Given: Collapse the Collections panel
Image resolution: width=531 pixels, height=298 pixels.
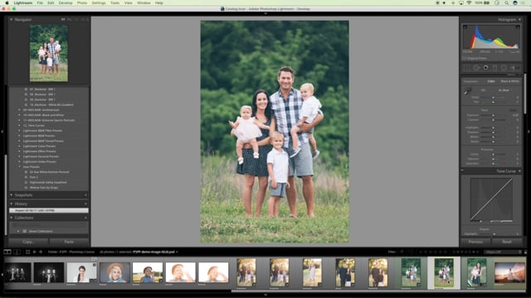Looking at the screenshot, I should 11,218.
